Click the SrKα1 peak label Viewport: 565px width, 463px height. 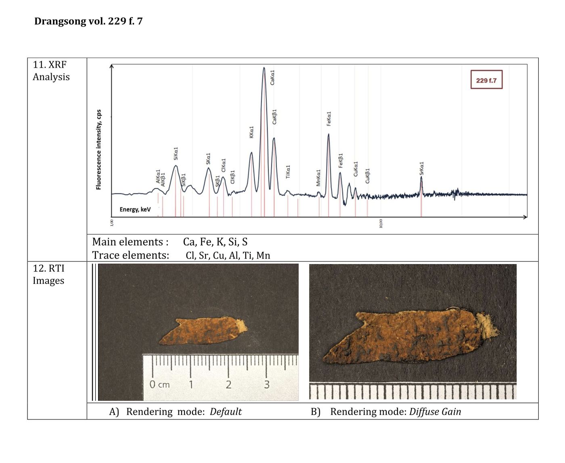(422, 169)
